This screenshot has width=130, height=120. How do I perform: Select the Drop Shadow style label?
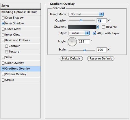(14, 18)
